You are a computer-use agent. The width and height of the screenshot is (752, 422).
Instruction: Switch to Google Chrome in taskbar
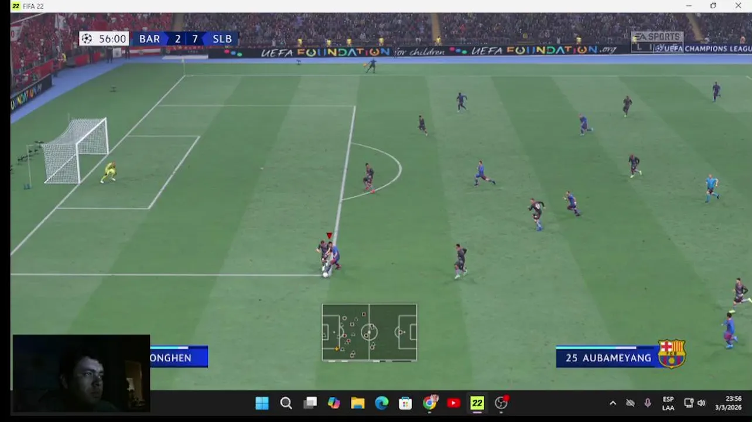tap(430, 403)
